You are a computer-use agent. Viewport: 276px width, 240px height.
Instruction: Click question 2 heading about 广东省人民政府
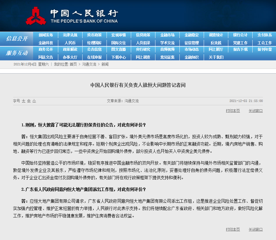[83, 189]
